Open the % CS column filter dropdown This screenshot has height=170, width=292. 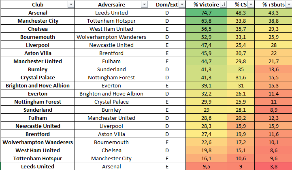point(251,5)
